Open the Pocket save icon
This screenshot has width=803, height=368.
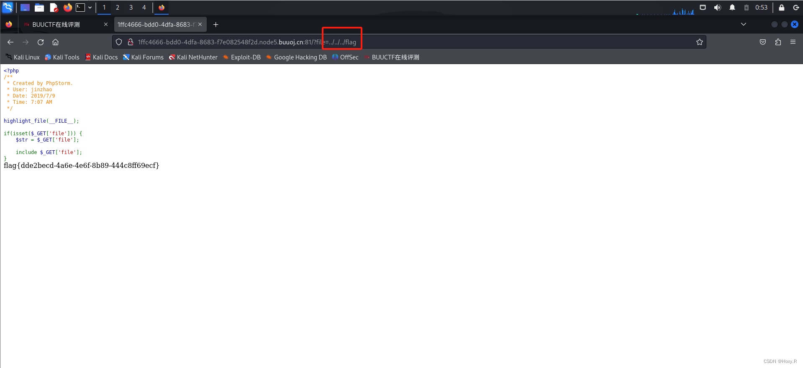[763, 42]
